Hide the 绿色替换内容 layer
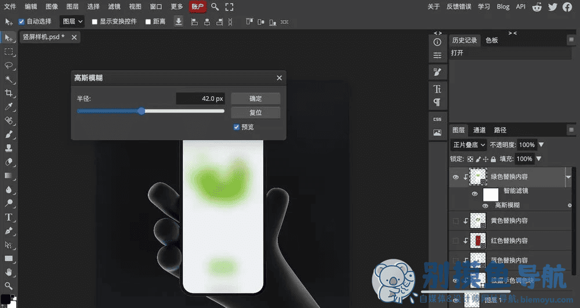The height and width of the screenshot is (308, 580). click(456, 177)
